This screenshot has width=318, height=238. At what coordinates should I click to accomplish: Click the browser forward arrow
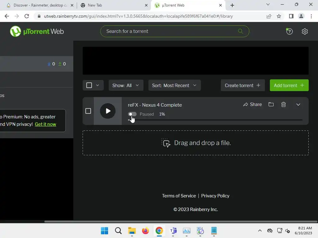point(17,16)
